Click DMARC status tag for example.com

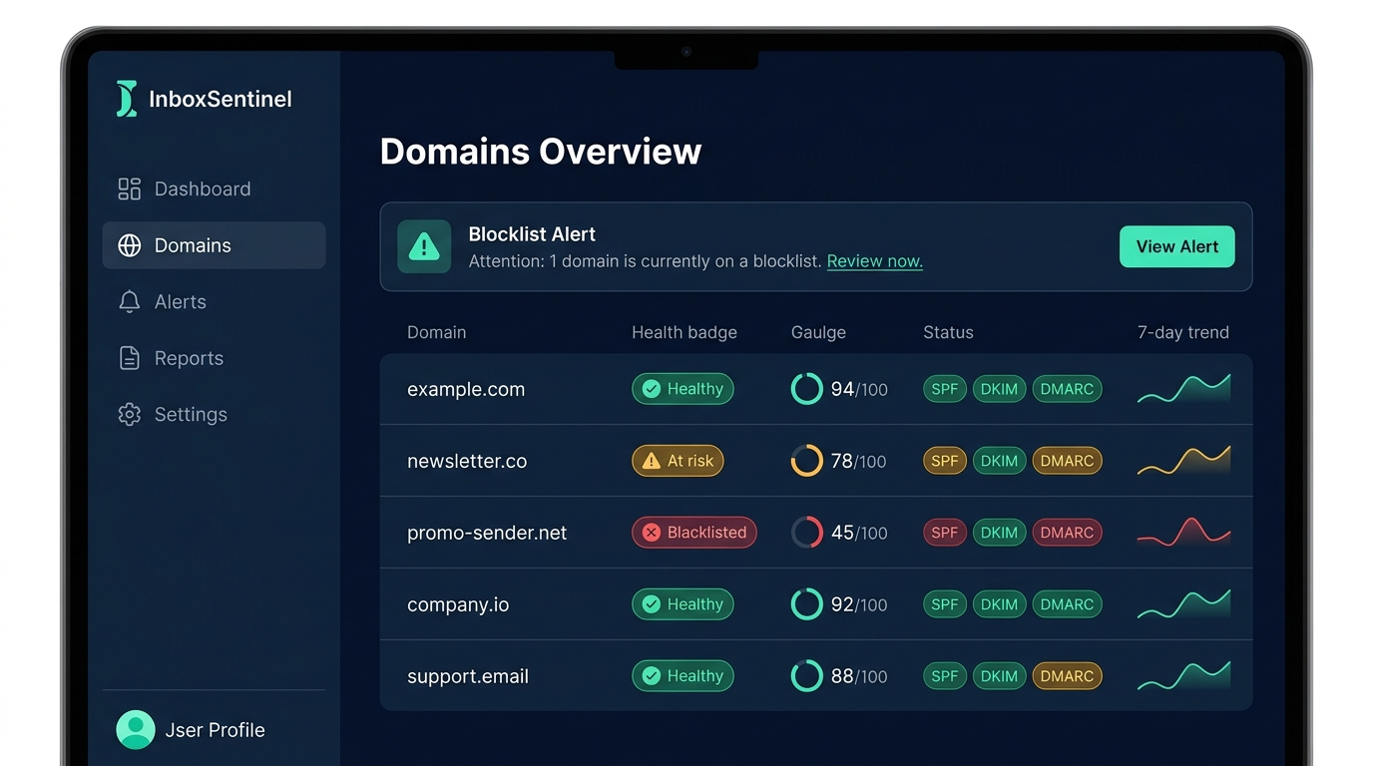click(x=1067, y=389)
